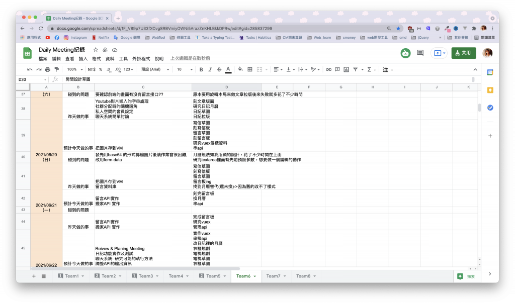Toggle bold formatting

(201, 70)
